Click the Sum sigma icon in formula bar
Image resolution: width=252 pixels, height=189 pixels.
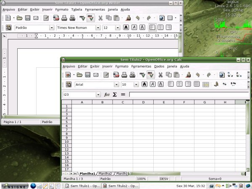115,94
